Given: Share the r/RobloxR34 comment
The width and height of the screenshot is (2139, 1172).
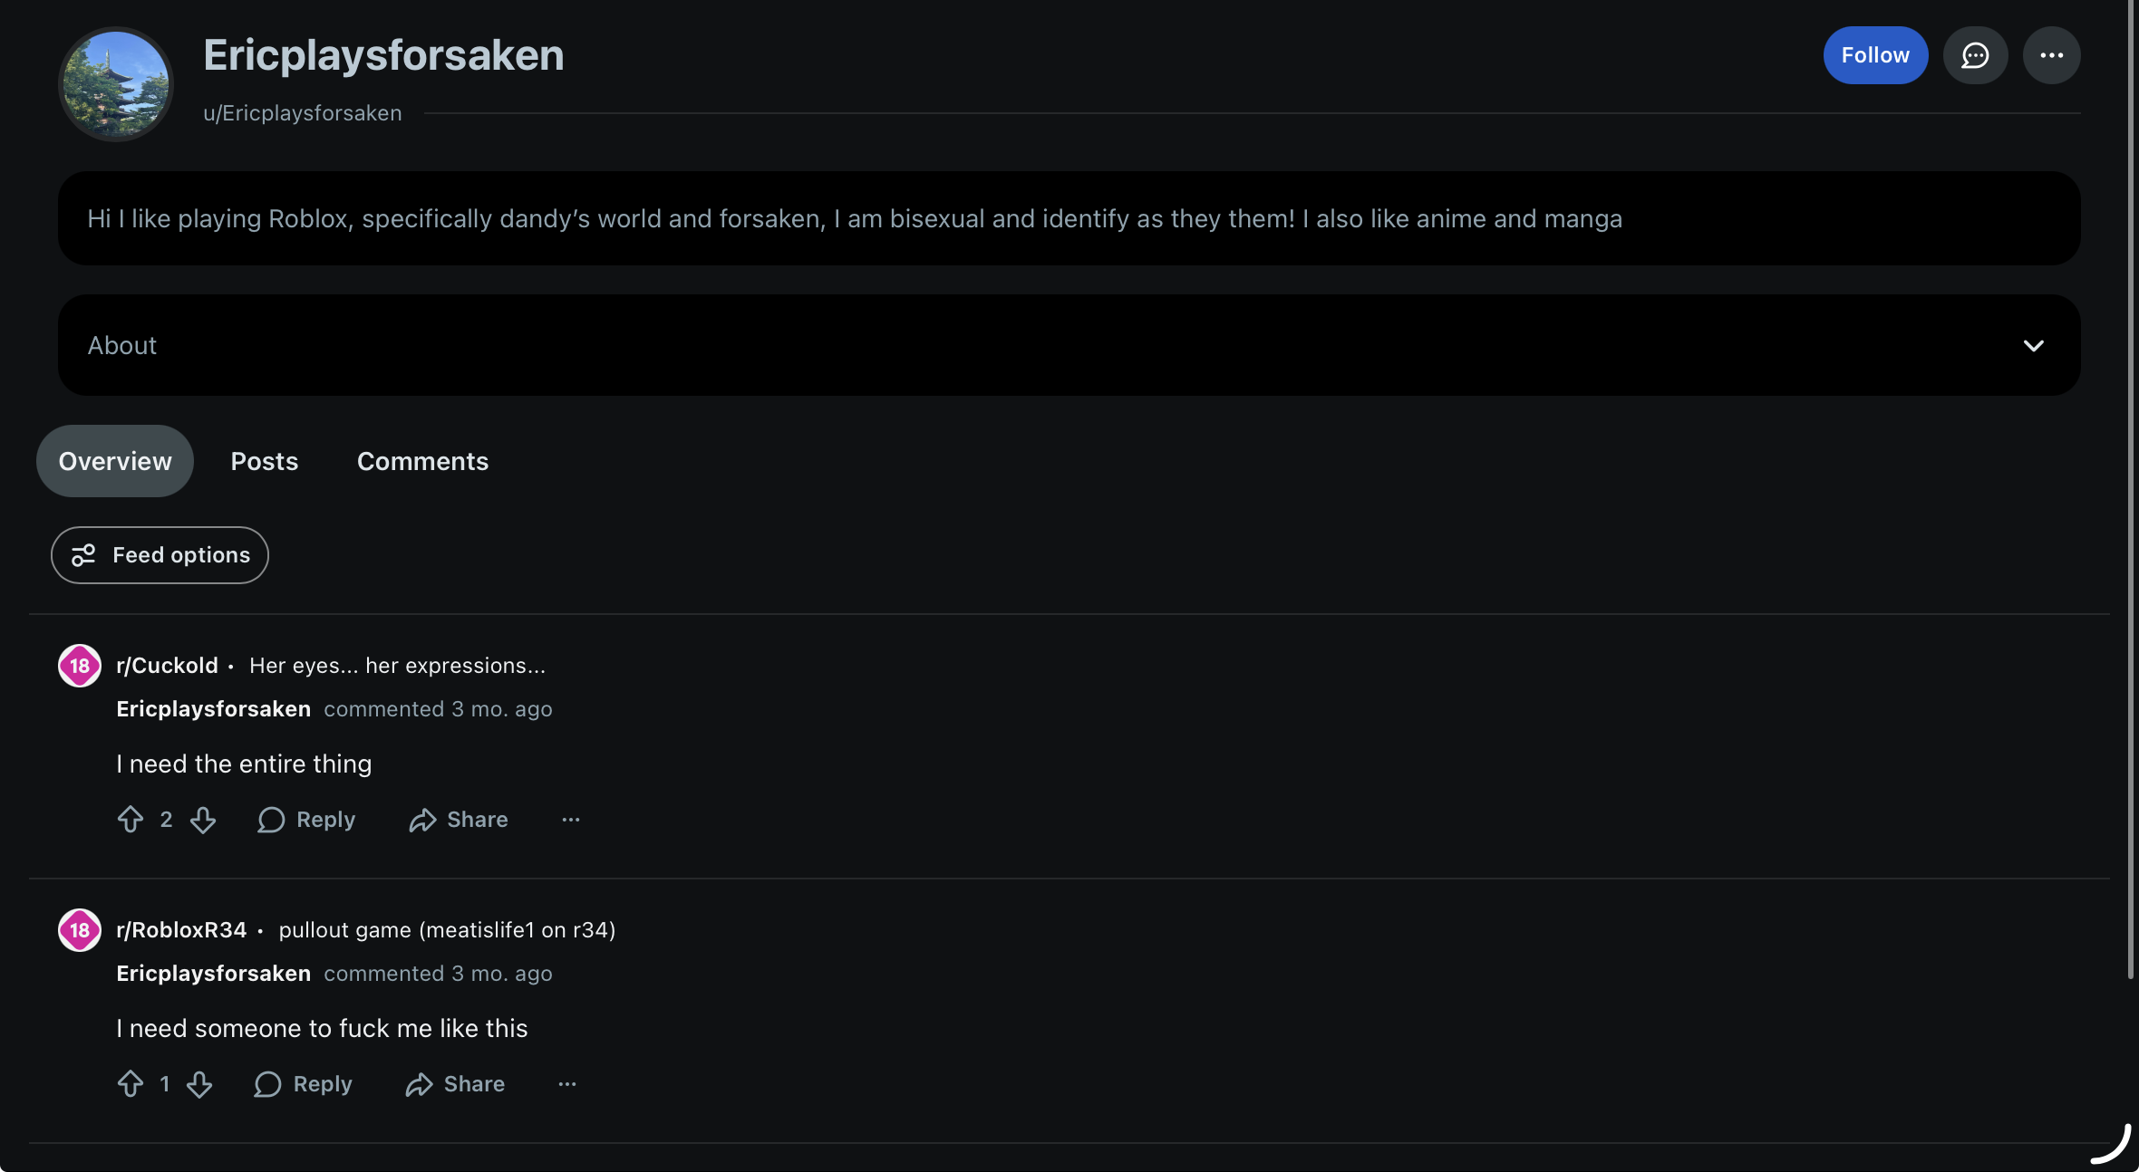Looking at the screenshot, I should pos(455,1084).
